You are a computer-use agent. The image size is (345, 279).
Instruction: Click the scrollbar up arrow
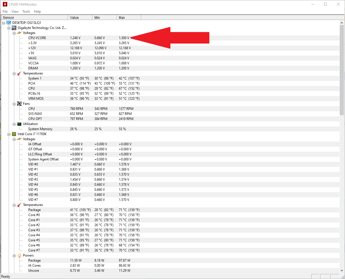pos(342,22)
